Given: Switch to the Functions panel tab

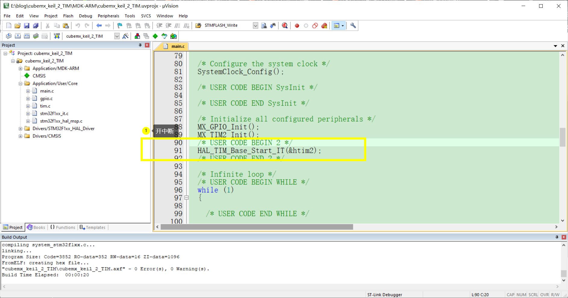Looking at the screenshot, I should tap(63, 227).
